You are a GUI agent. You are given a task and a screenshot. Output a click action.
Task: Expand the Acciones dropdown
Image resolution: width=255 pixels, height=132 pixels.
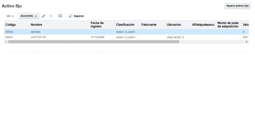29,16
